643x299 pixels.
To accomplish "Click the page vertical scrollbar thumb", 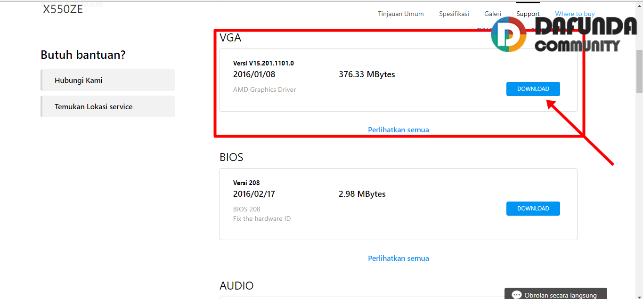I will 639,71.
